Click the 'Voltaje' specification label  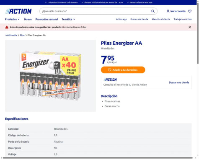point(12,154)
